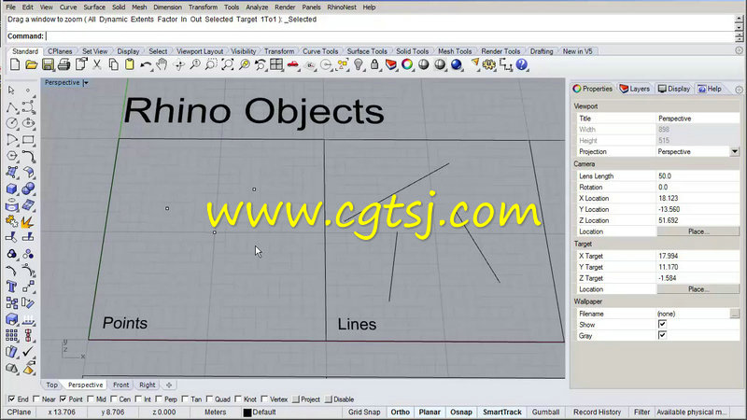Click the viewport Title value field
The height and width of the screenshot is (420, 747).
click(x=698, y=119)
